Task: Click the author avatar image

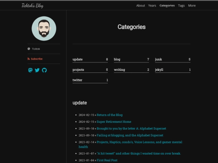Action: pyautogui.click(x=44, y=29)
